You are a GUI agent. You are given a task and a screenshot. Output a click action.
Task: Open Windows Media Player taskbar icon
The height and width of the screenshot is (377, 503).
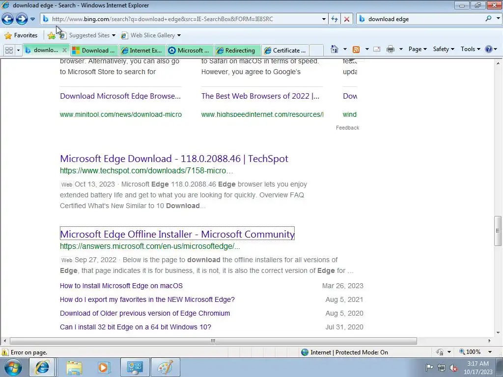point(104,367)
